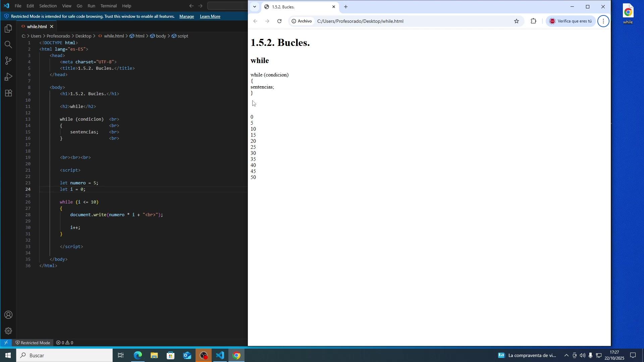Go forward in VS Code navigation
Screen dimensions: 644x362
click(x=200, y=6)
